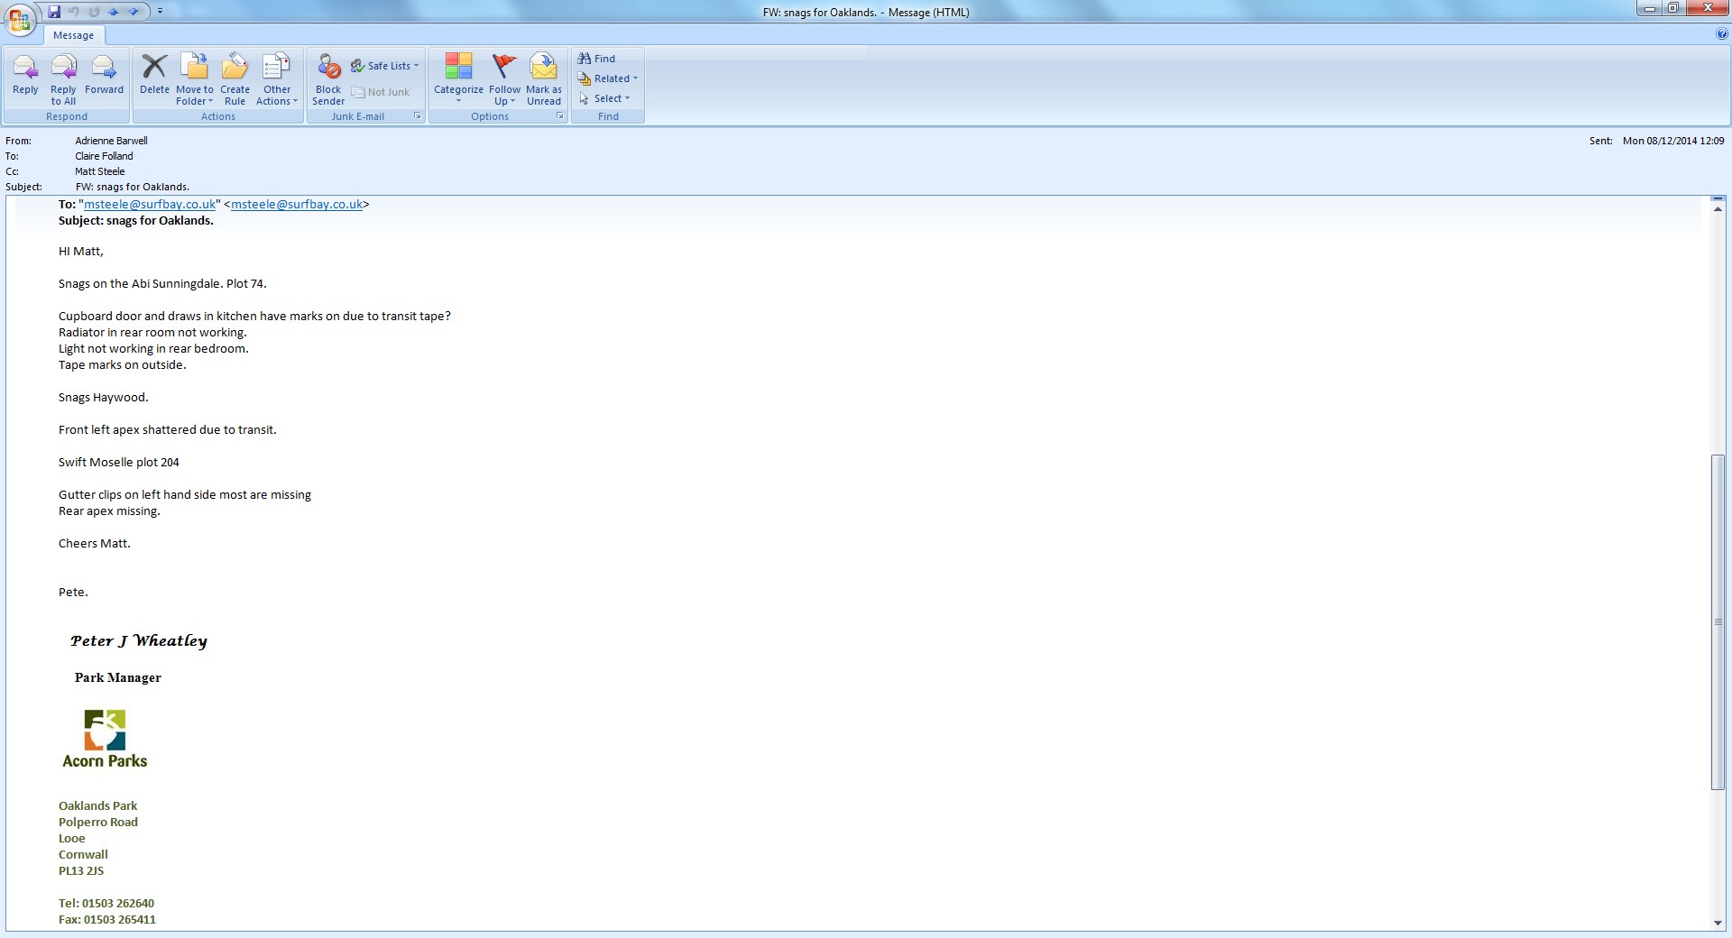Click recipient Claire Folland
The image size is (1732, 938).
click(104, 156)
